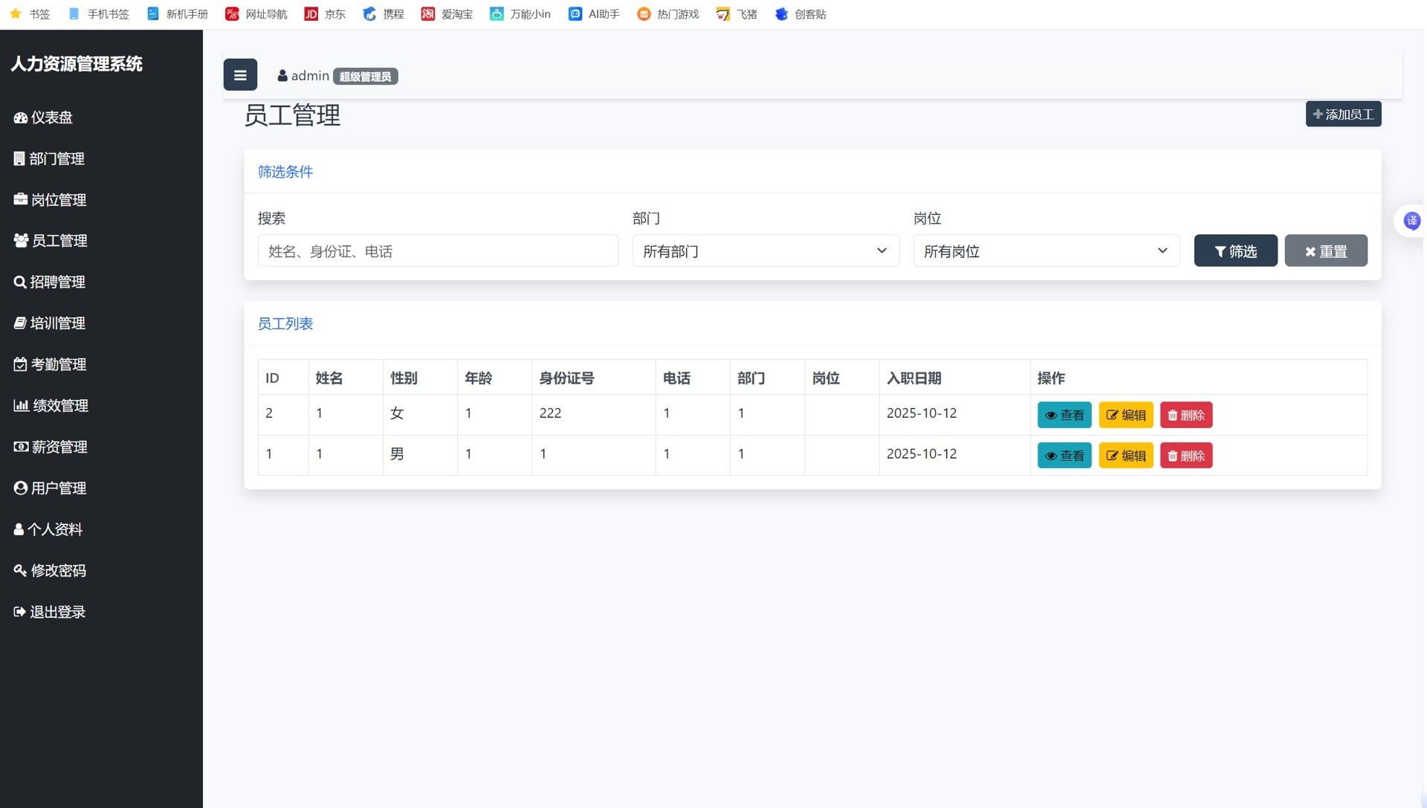The width and height of the screenshot is (1427, 808).
Task: Click 添加员工 add employee button
Action: click(x=1343, y=114)
